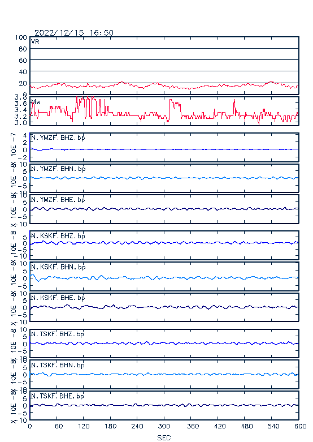This screenshot has width=313, height=442.
Task: Click the N.KSKF.BHZ.bp trace label
Action: click(x=58, y=235)
